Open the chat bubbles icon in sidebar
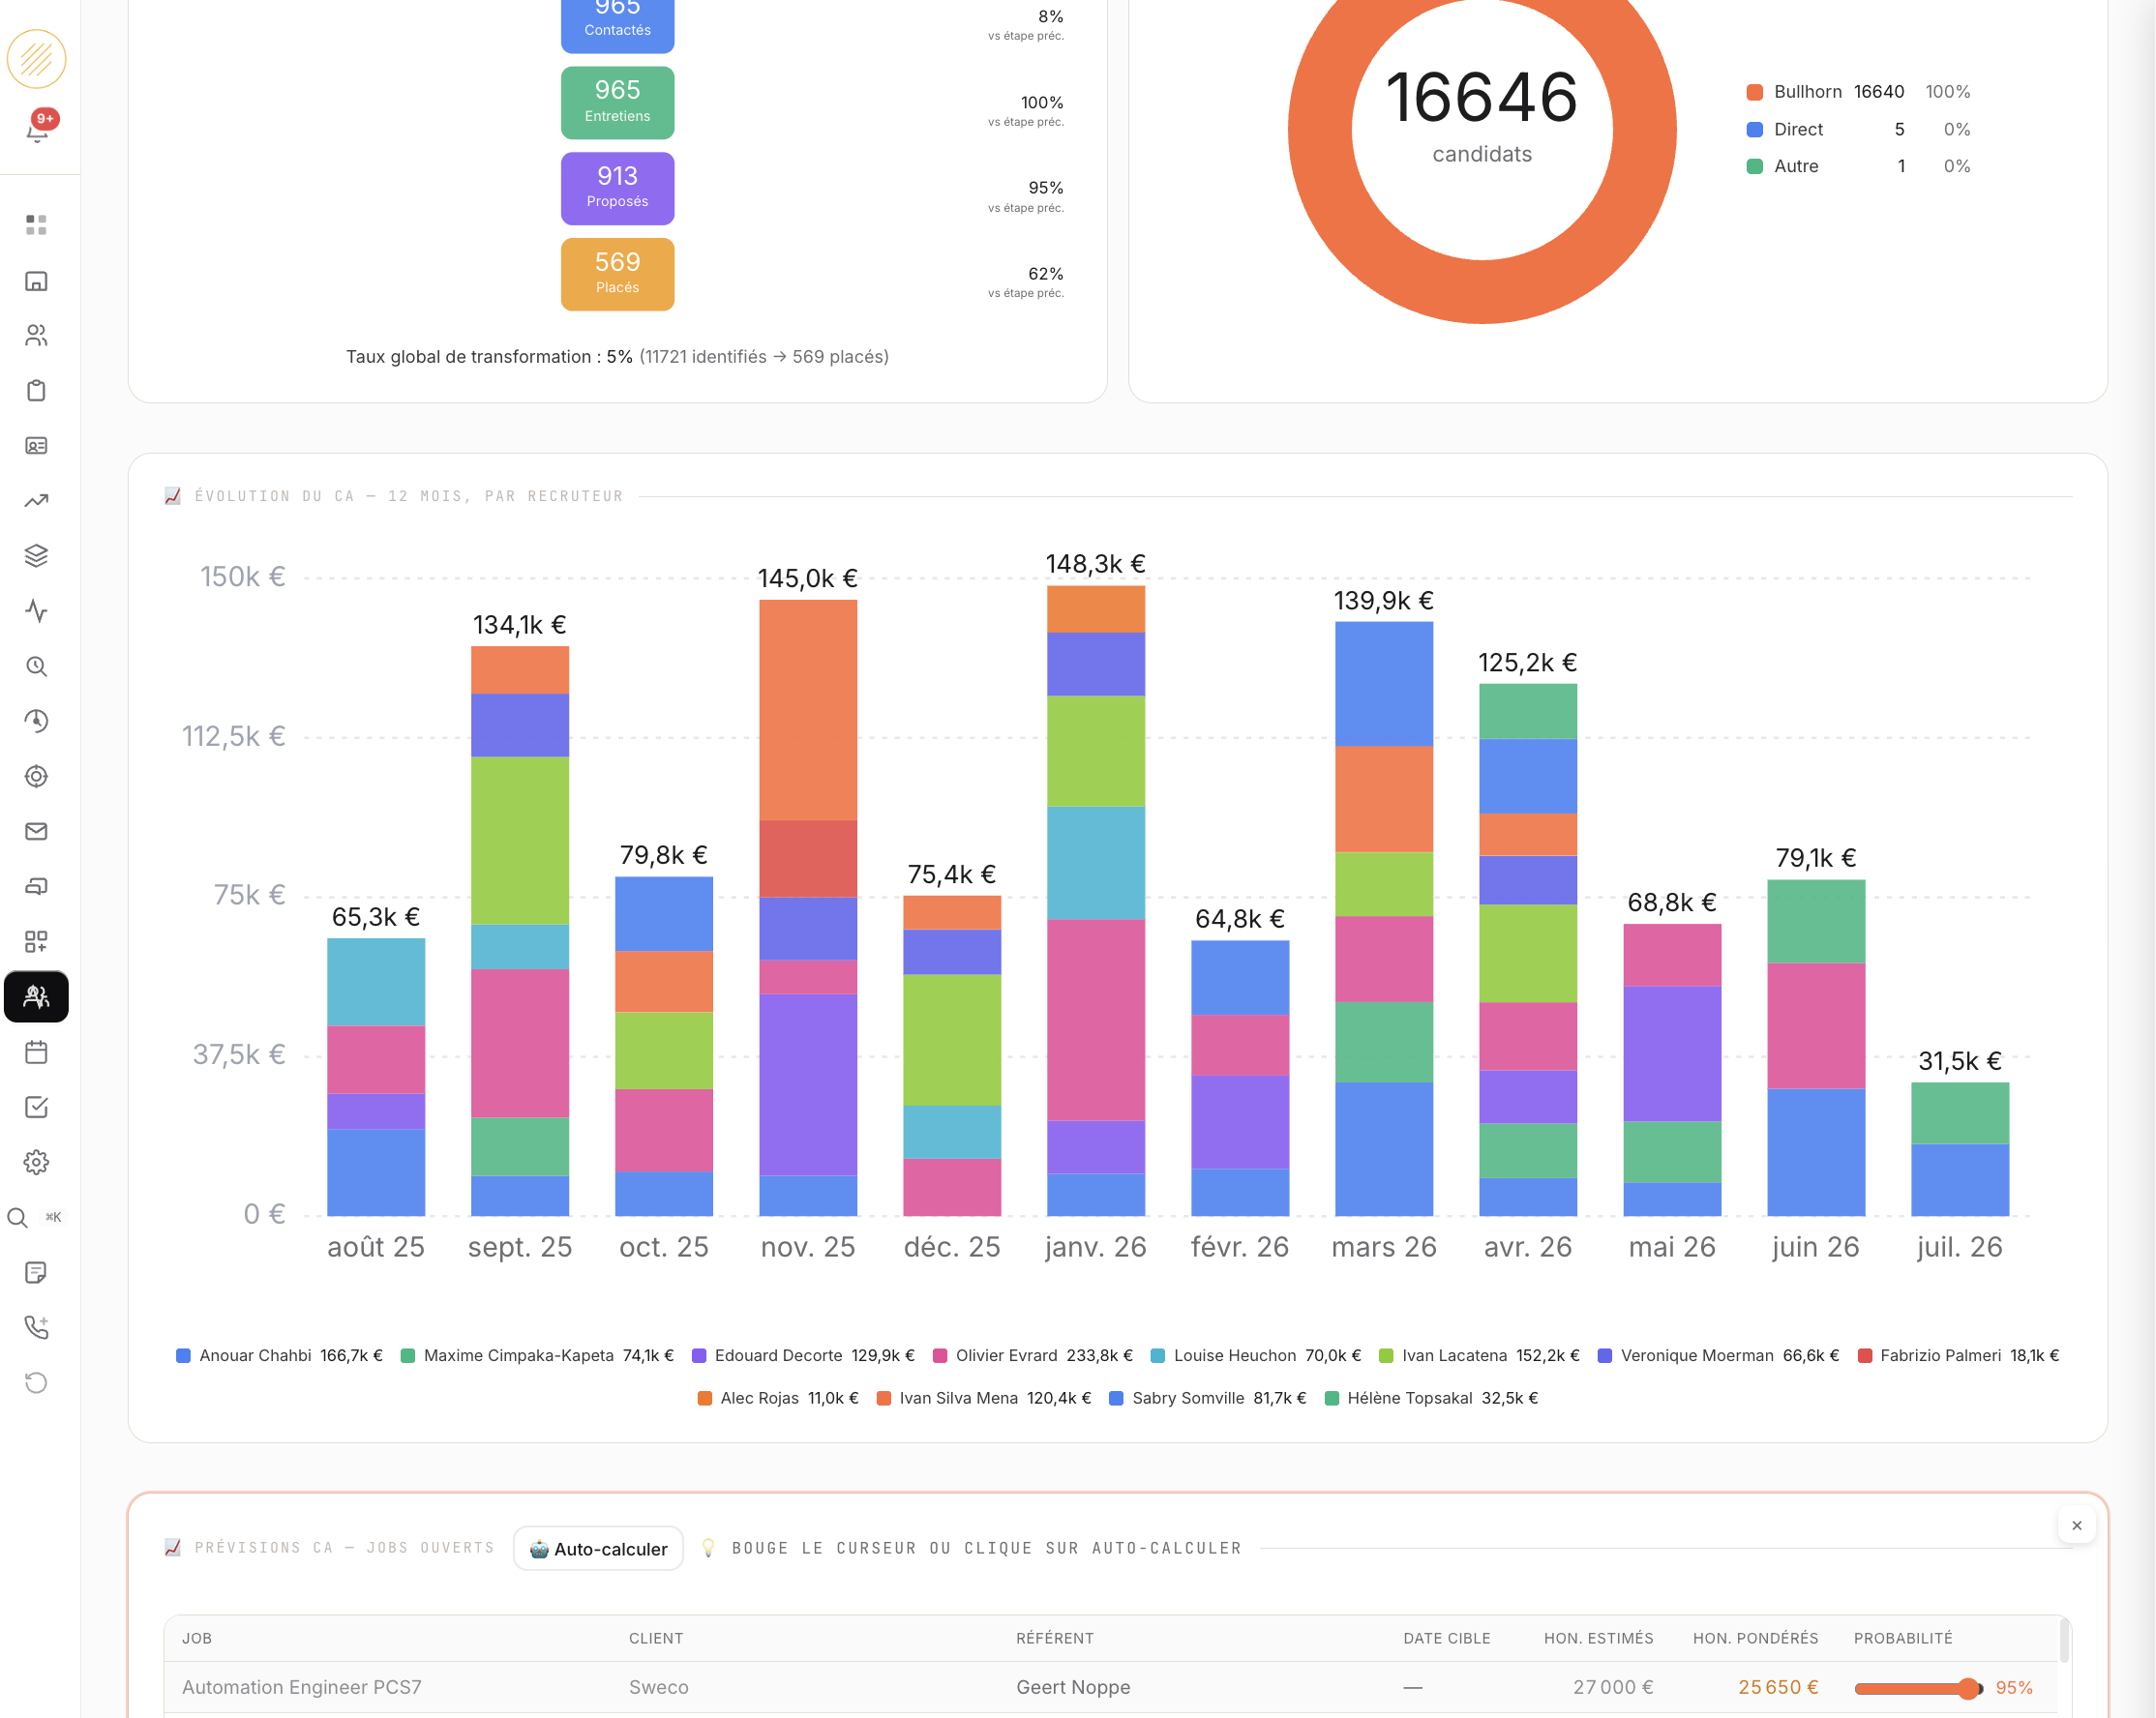This screenshot has width=2156, height=1718. [x=37, y=886]
